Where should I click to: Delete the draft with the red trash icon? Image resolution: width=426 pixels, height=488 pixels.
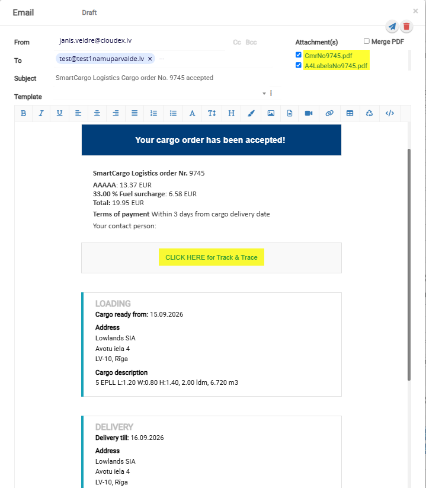[406, 27]
